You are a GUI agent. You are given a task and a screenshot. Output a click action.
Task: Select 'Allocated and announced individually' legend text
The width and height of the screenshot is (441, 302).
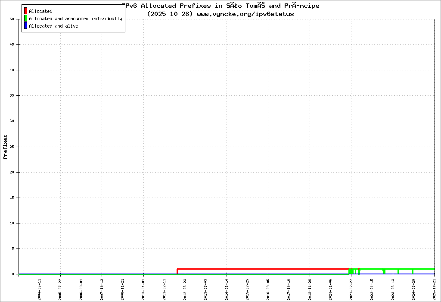pos(75,19)
